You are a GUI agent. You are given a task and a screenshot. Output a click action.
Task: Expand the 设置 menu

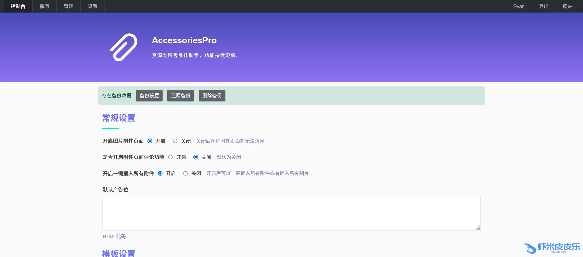pyautogui.click(x=92, y=6)
